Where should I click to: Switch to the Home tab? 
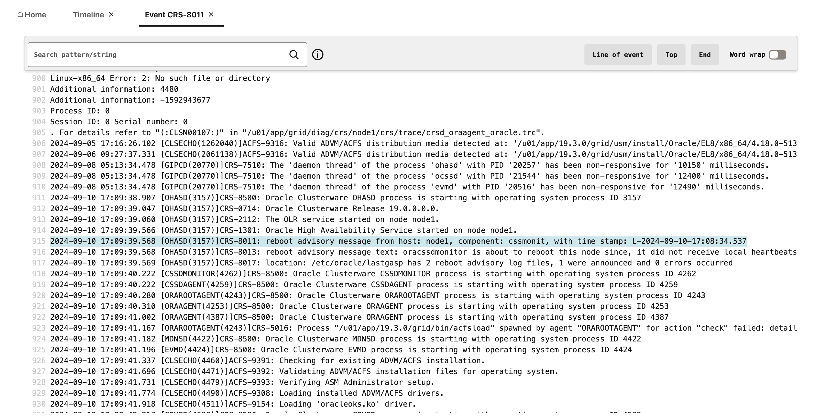(36, 14)
